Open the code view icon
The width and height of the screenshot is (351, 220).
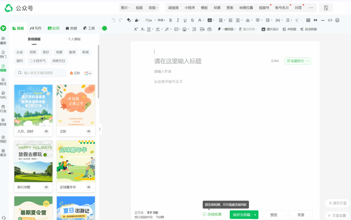(x=330, y=20)
